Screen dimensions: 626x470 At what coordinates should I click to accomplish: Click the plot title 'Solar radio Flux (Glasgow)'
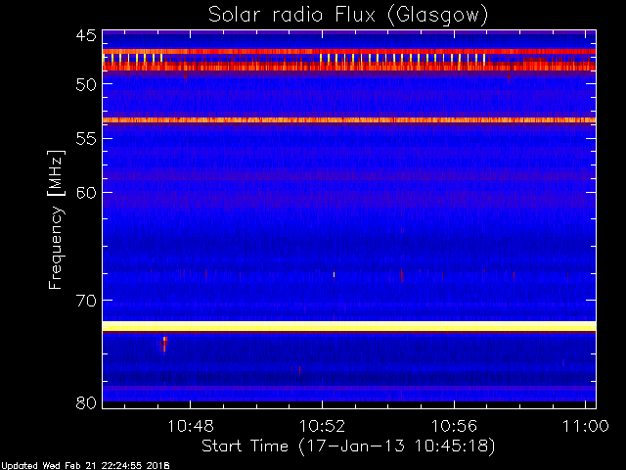tap(348, 16)
